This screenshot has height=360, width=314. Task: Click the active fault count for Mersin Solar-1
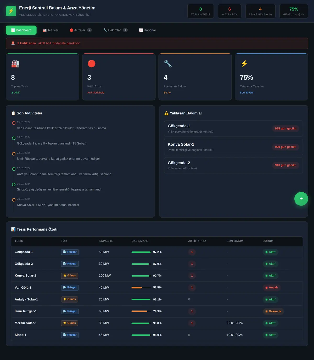pyautogui.click(x=192, y=323)
